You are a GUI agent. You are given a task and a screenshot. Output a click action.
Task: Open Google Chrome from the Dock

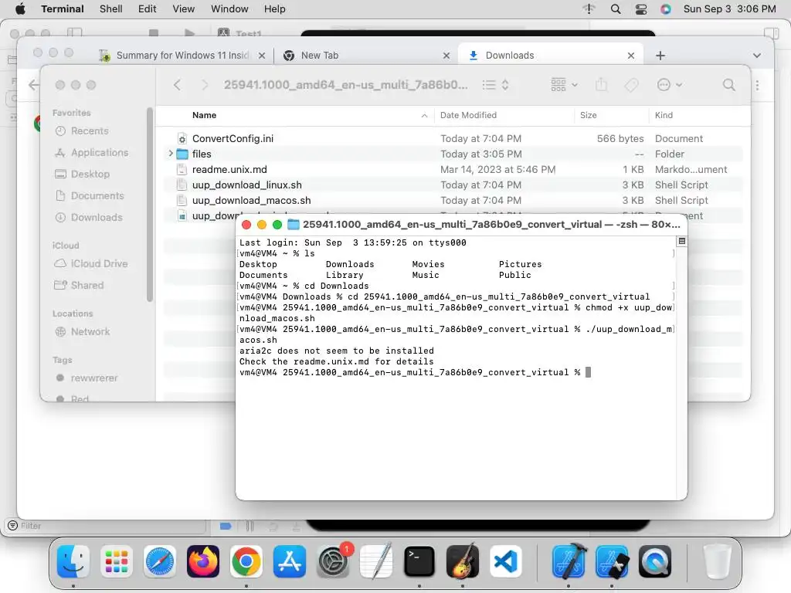246,562
